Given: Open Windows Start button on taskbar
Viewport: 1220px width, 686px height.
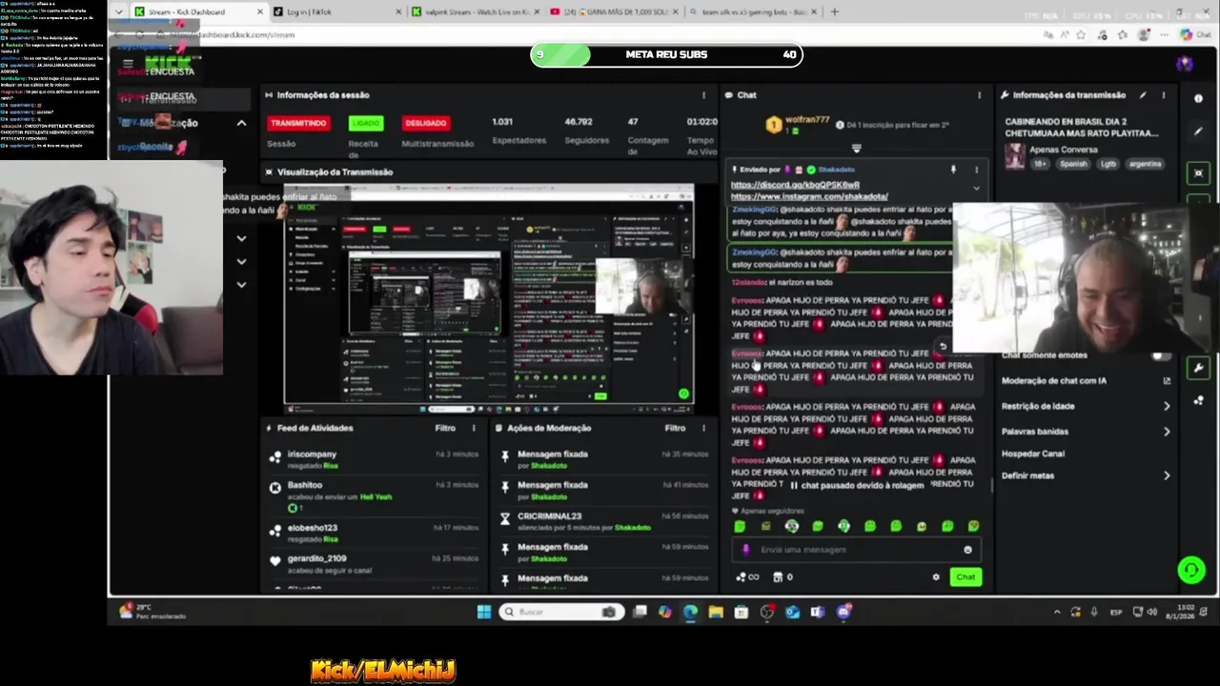Looking at the screenshot, I should [x=483, y=612].
